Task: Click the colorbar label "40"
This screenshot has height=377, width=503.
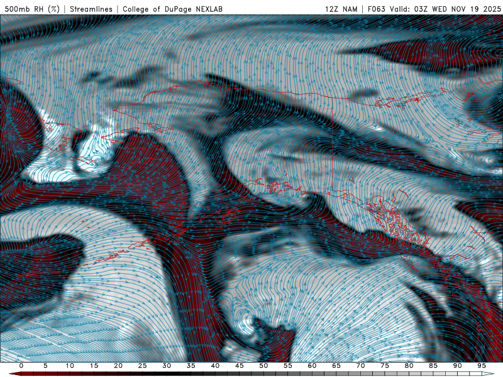Action: coord(215,366)
